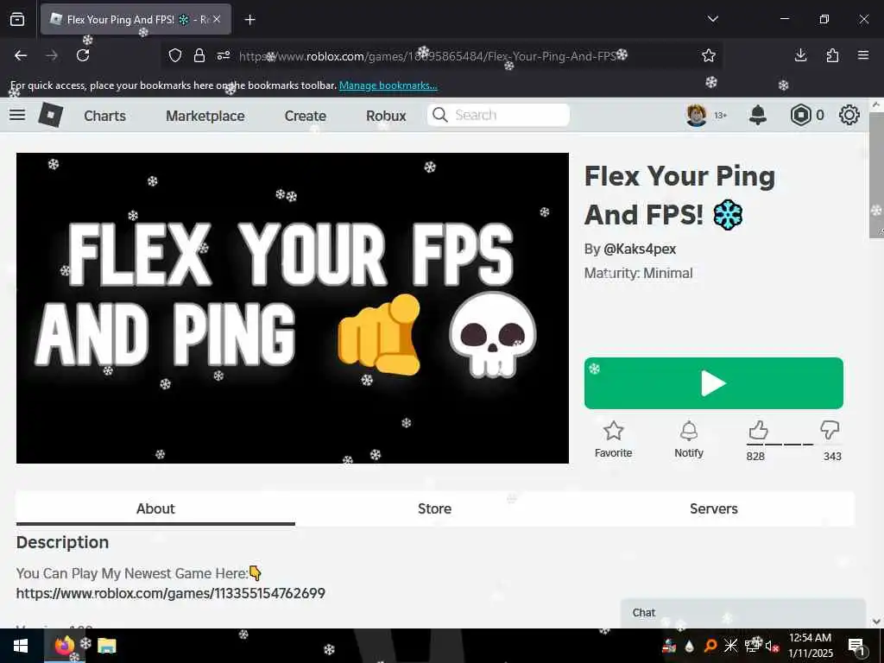Click the scrollbar down arrow
The width and height of the screenshot is (884, 663).
point(875,622)
